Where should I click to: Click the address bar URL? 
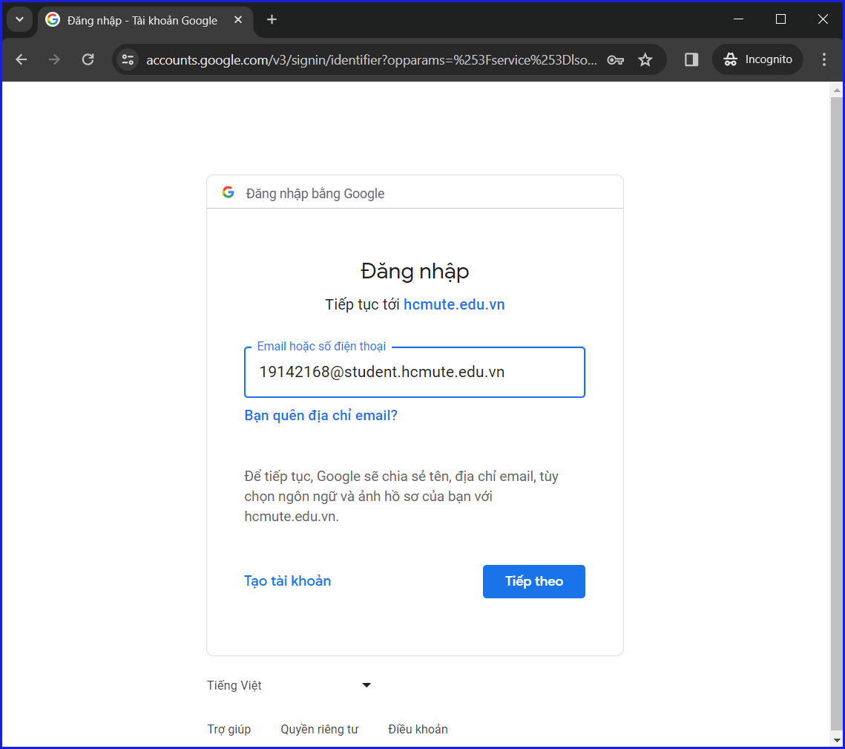click(x=371, y=60)
